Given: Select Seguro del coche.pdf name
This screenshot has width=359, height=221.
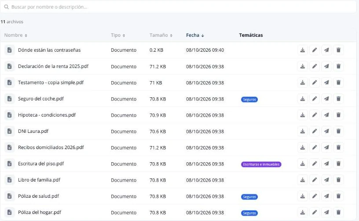Looking at the screenshot, I should [x=41, y=99].
